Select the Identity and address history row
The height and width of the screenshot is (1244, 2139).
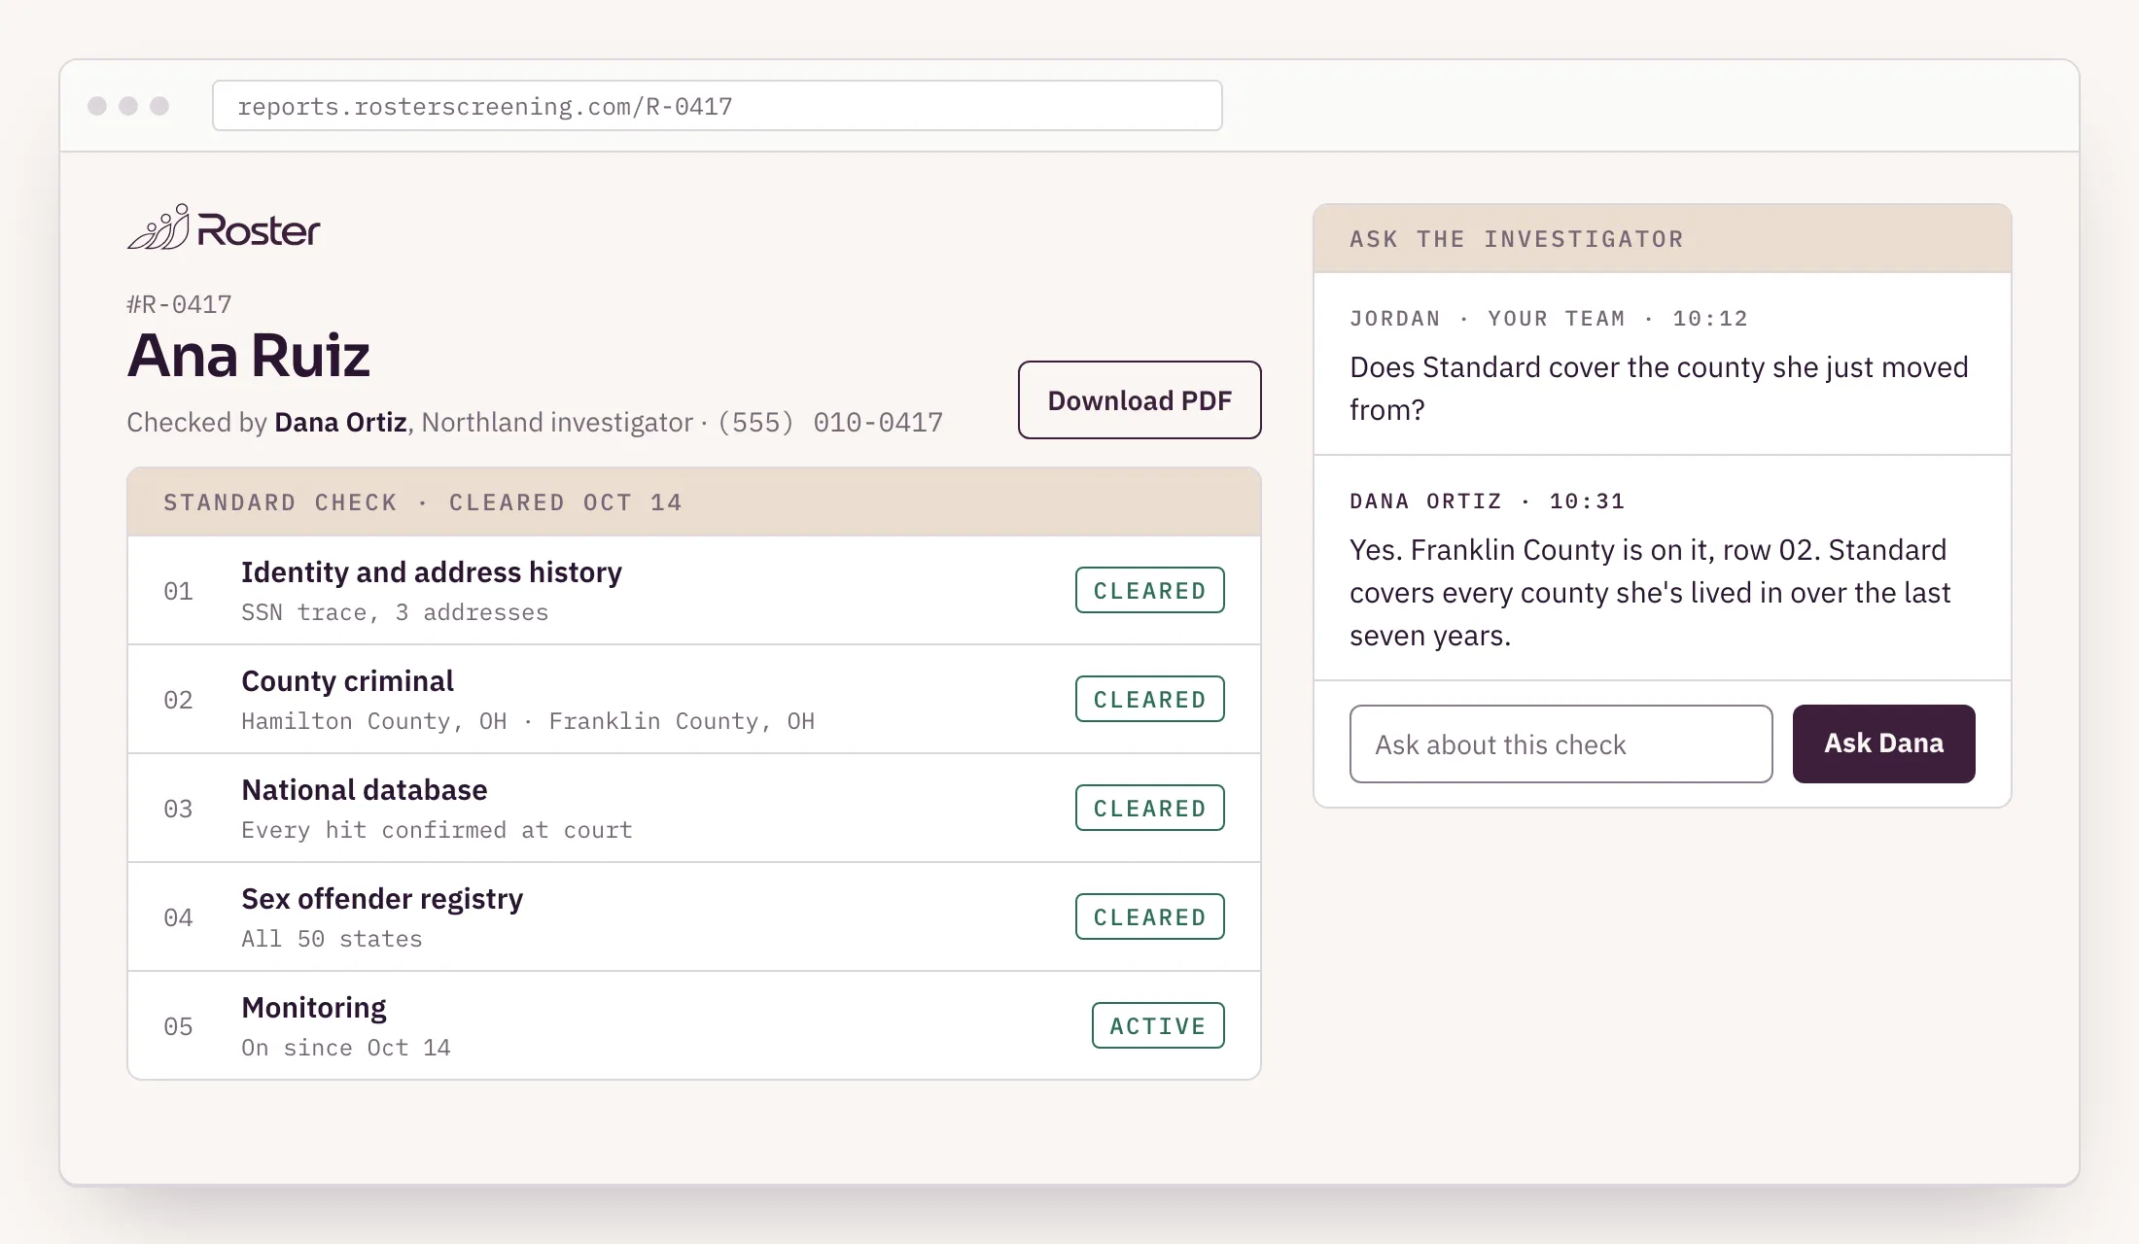click(694, 591)
